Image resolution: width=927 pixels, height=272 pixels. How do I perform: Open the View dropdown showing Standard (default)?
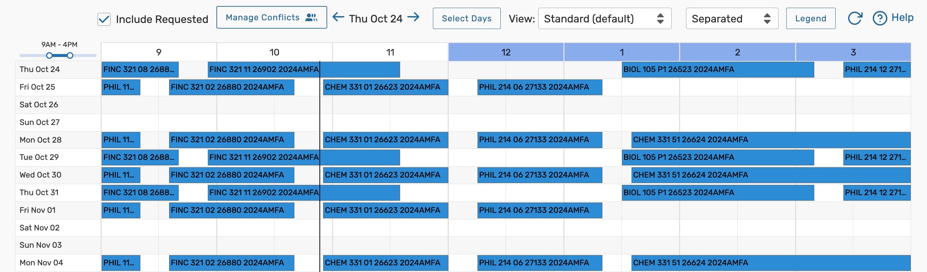tap(604, 18)
